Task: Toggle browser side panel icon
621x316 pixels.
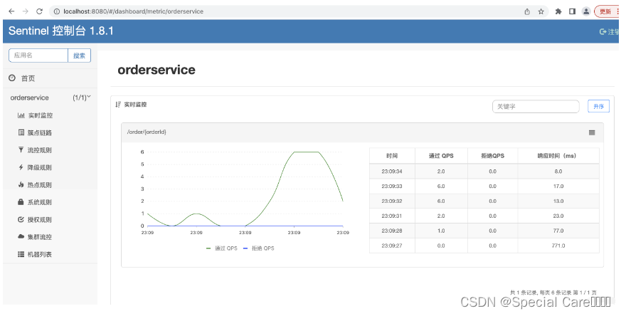Action: [572, 11]
